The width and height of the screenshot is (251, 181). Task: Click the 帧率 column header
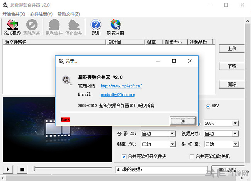click(x=154, y=42)
